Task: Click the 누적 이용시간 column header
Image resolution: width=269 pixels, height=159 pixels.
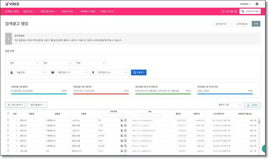Action: tap(219, 114)
